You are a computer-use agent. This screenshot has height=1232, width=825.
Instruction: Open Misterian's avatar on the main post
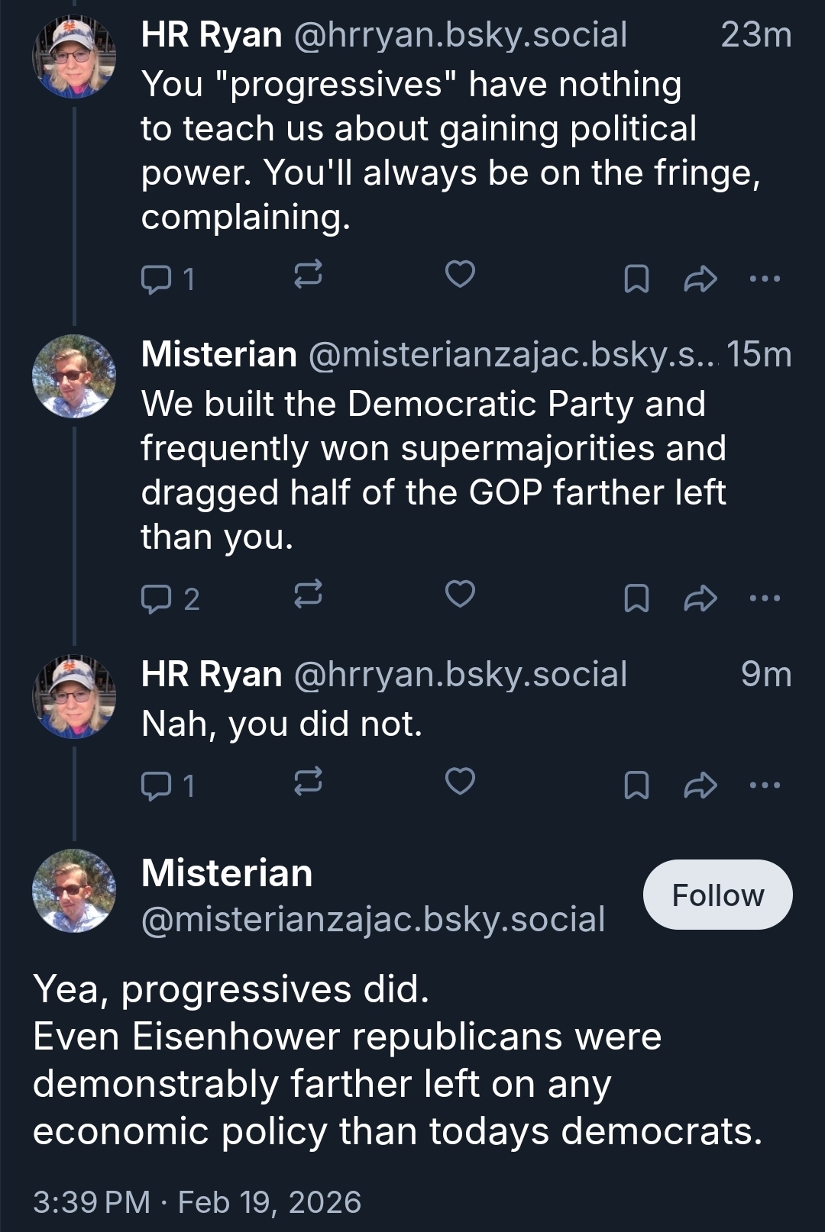point(74,891)
